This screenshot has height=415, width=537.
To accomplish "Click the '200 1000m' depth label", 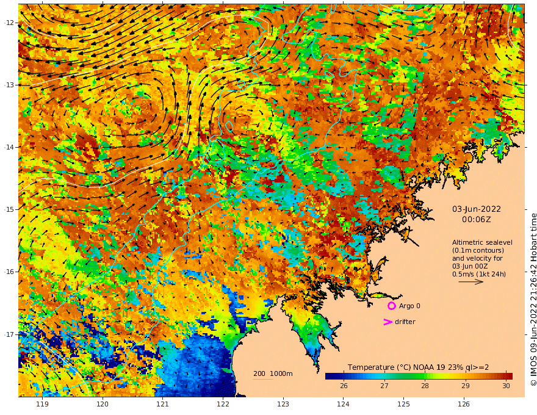I will [x=273, y=374].
